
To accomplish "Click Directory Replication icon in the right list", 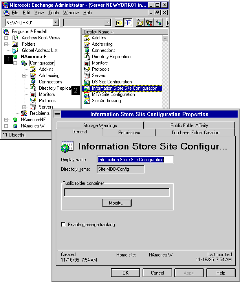I will pos(87,57).
